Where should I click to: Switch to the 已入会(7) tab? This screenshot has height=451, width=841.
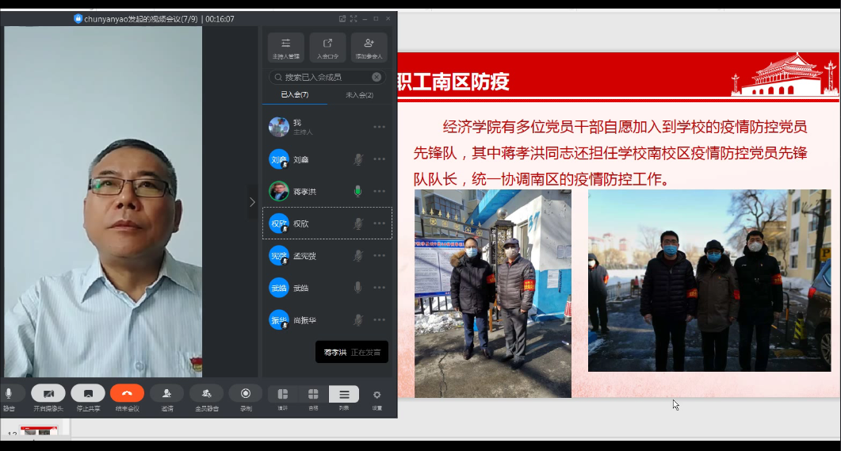click(294, 95)
